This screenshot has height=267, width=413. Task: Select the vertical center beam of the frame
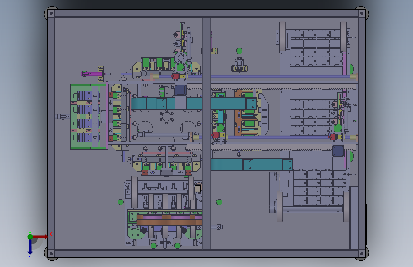click(x=207, y=133)
